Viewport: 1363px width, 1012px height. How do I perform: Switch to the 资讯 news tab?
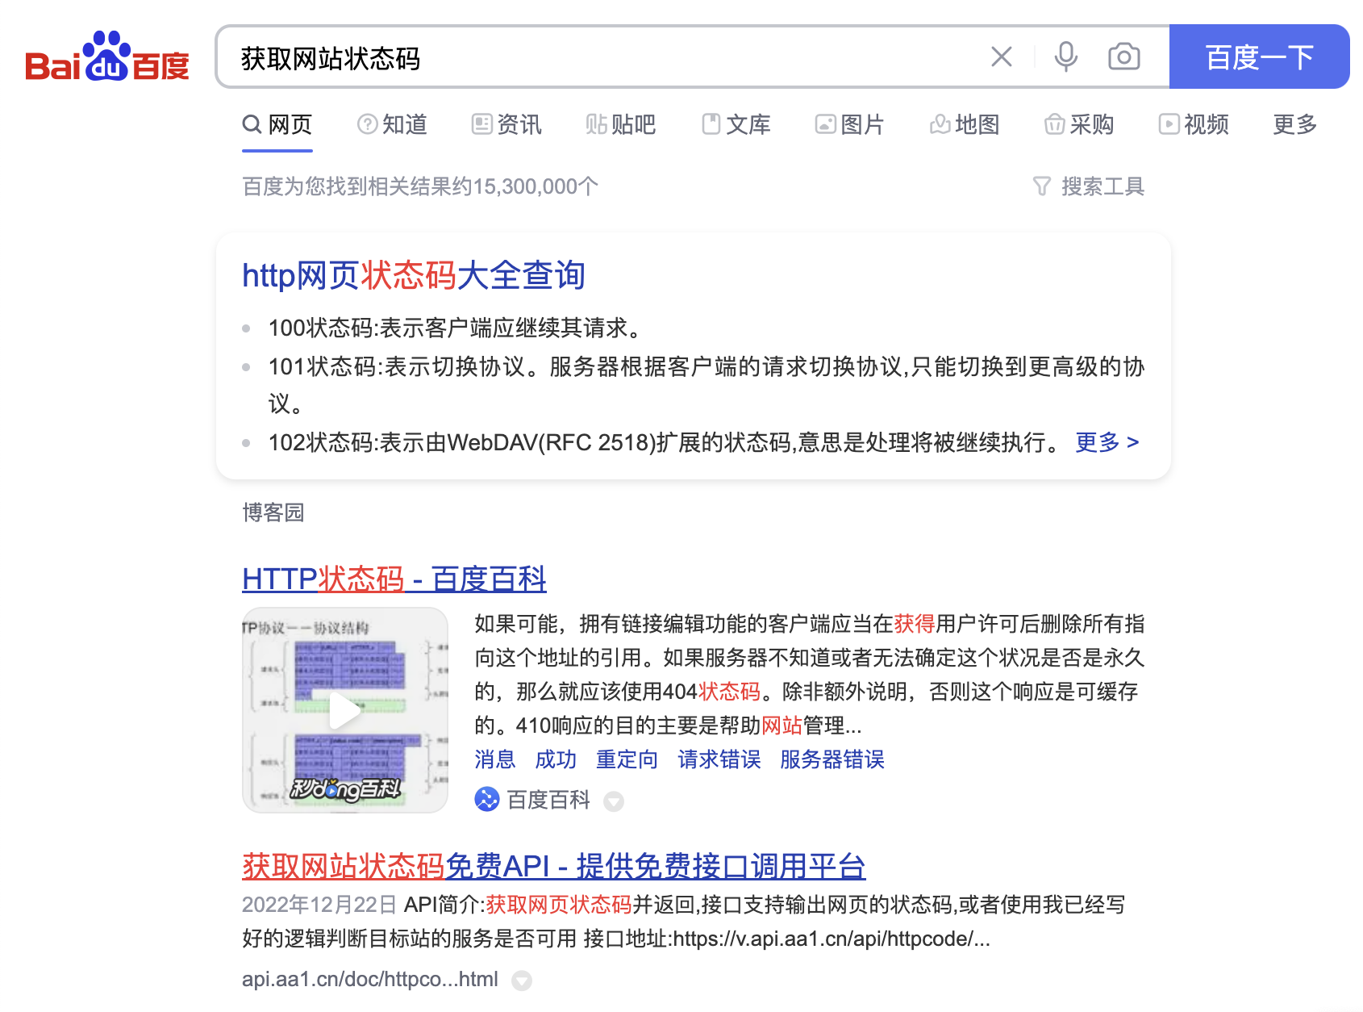click(506, 124)
